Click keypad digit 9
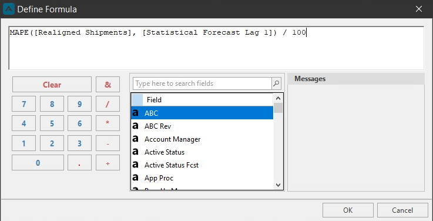The width and height of the screenshot is (433, 221). pos(79,104)
